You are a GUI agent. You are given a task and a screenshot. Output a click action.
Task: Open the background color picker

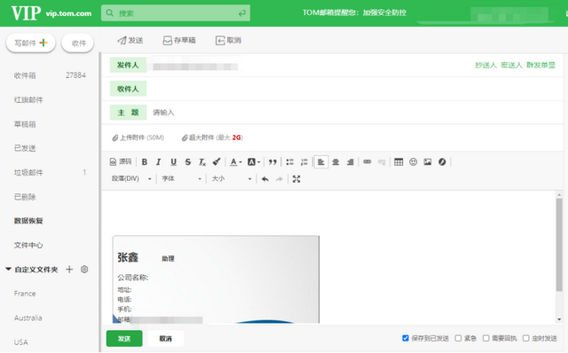tap(254, 161)
